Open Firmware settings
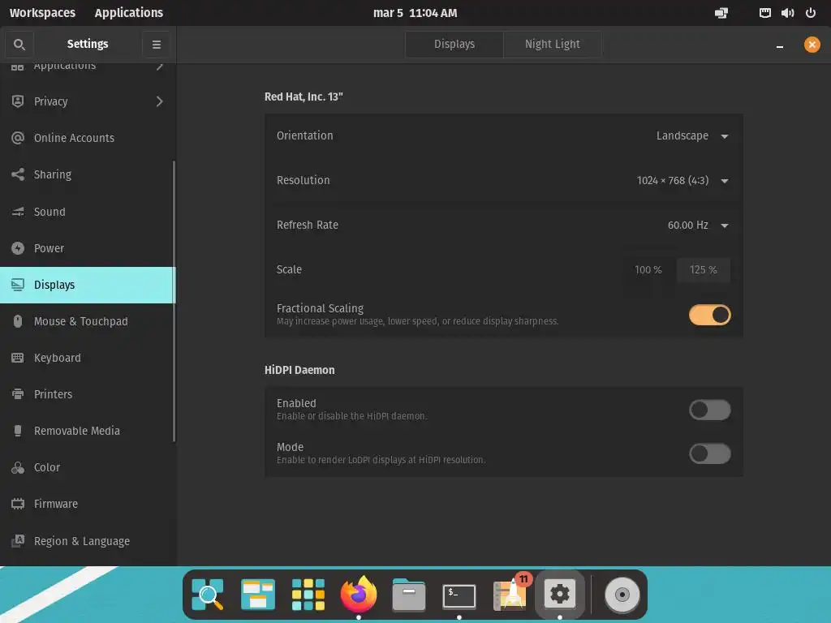Screen dimensions: 831x623 click(x=88, y=504)
